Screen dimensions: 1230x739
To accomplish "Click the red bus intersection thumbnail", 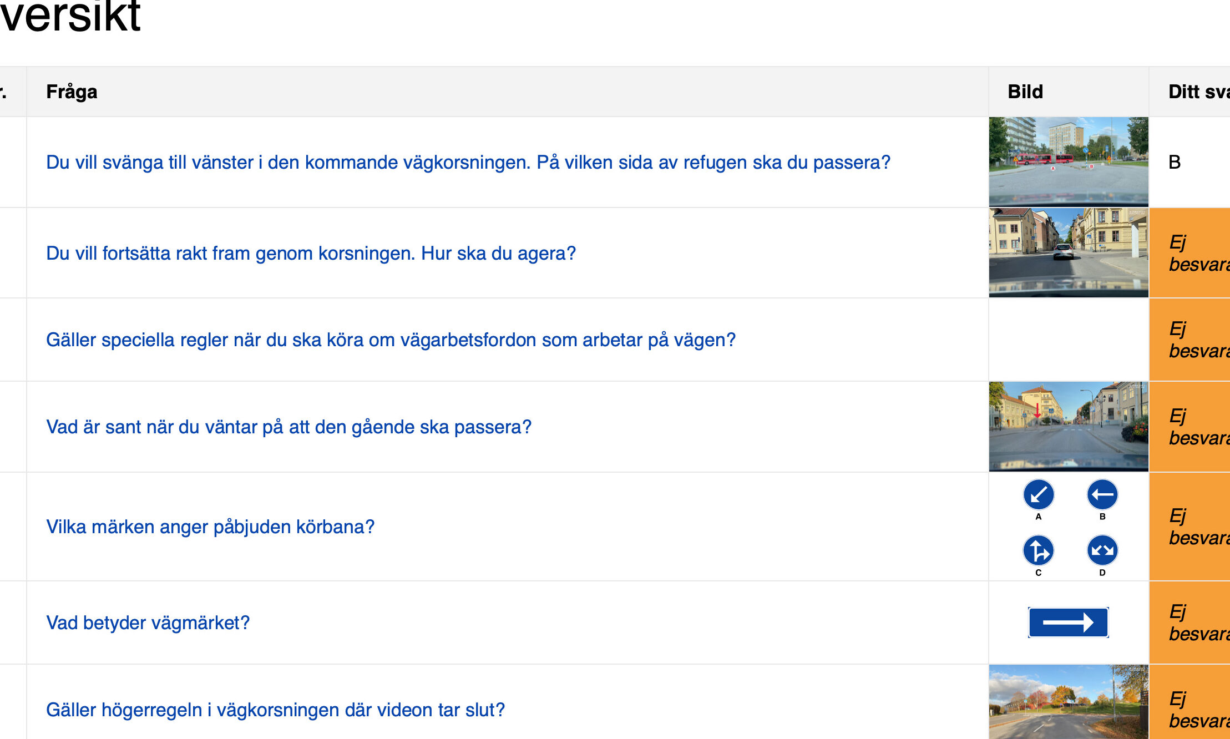I will (1069, 162).
